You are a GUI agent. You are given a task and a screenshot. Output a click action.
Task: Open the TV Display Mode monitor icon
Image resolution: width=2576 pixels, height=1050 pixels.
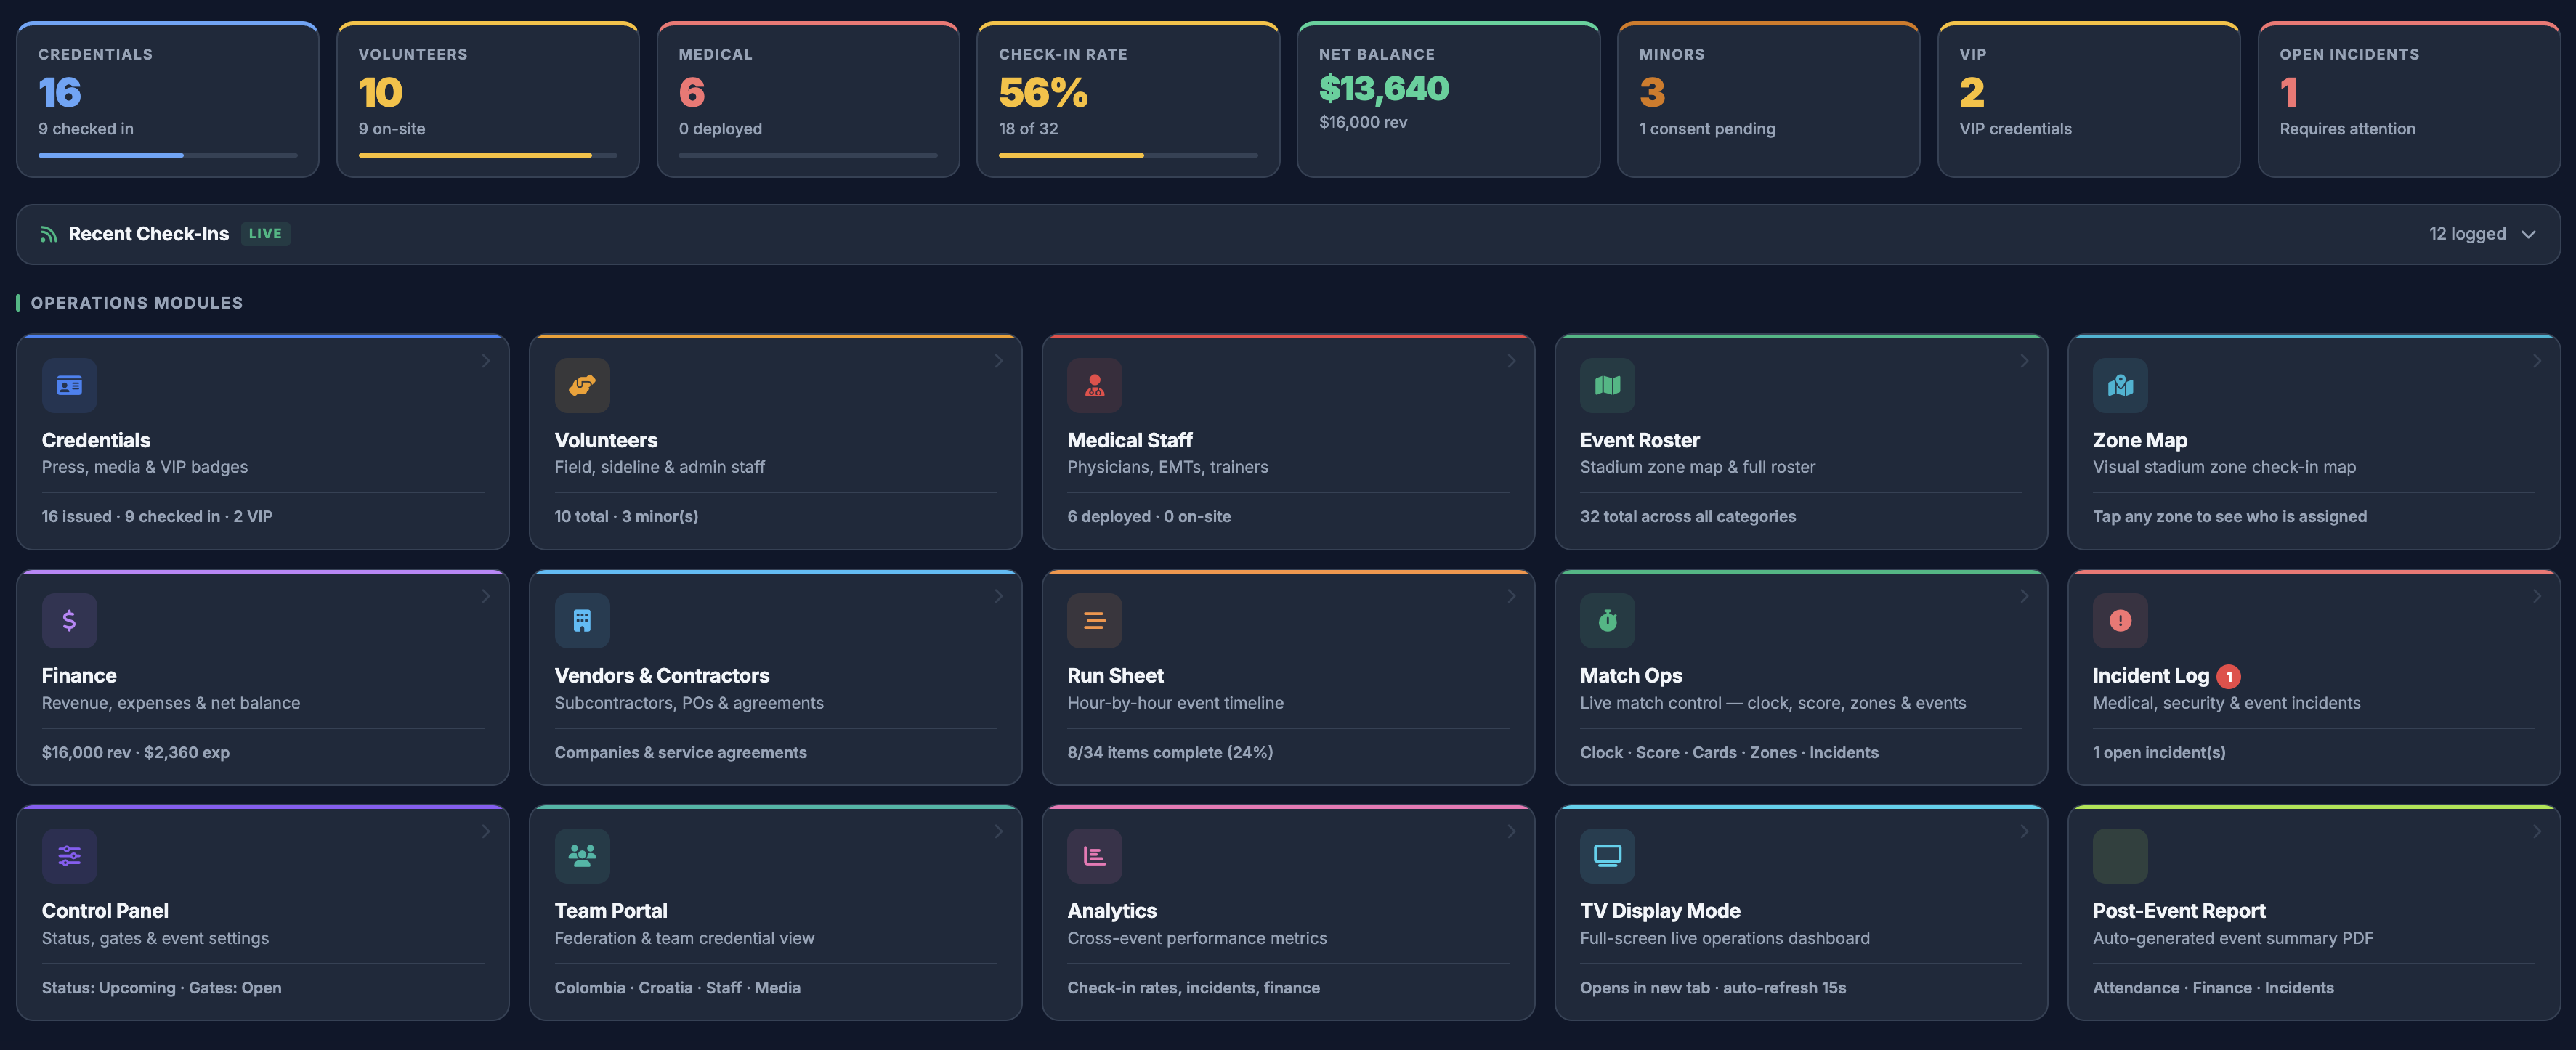1607,855
